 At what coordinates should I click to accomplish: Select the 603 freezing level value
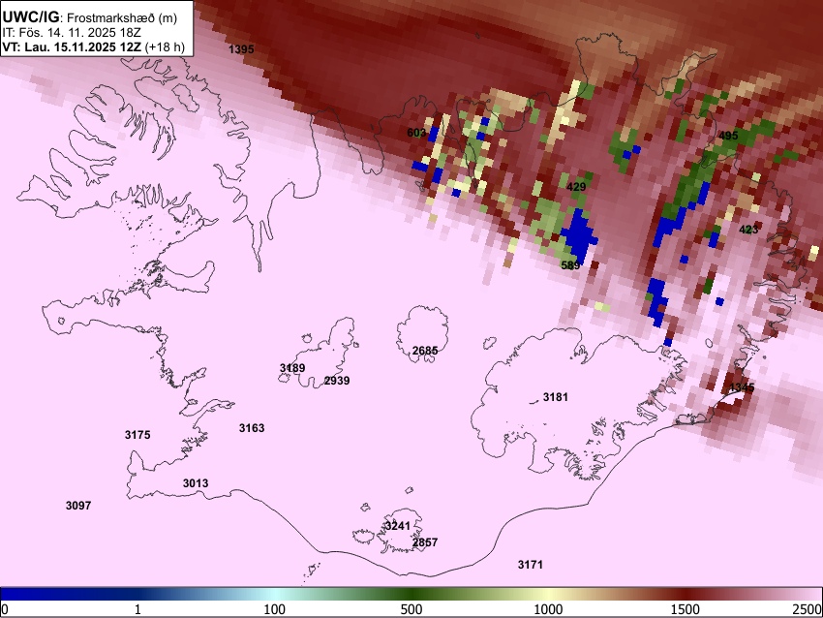coord(416,133)
